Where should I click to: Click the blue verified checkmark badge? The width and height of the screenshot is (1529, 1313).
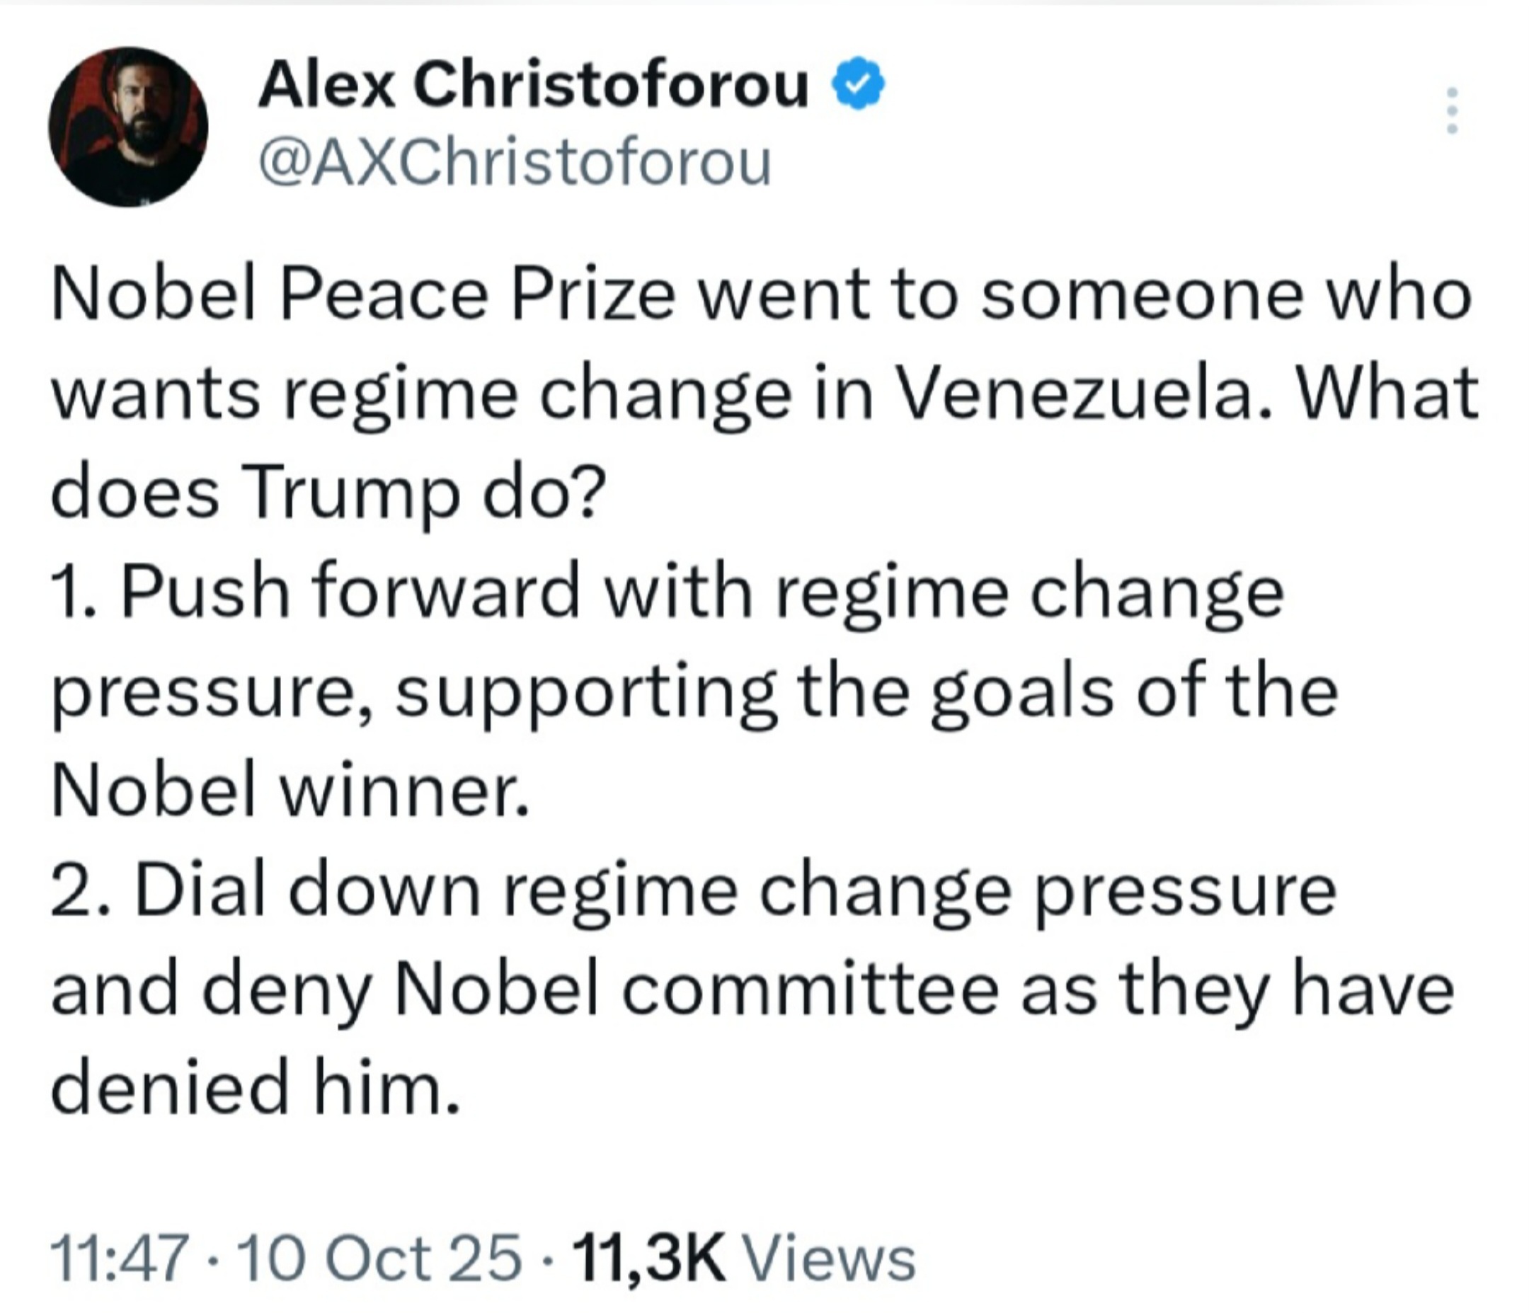(857, 86)
